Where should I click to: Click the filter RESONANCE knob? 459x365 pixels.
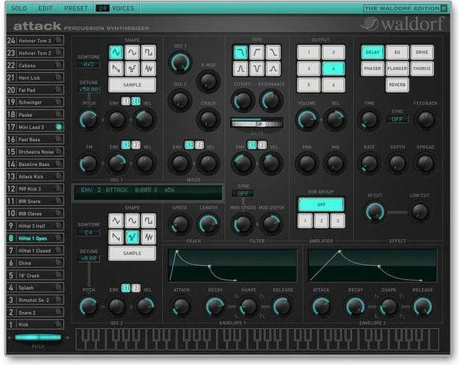[271, 101]
